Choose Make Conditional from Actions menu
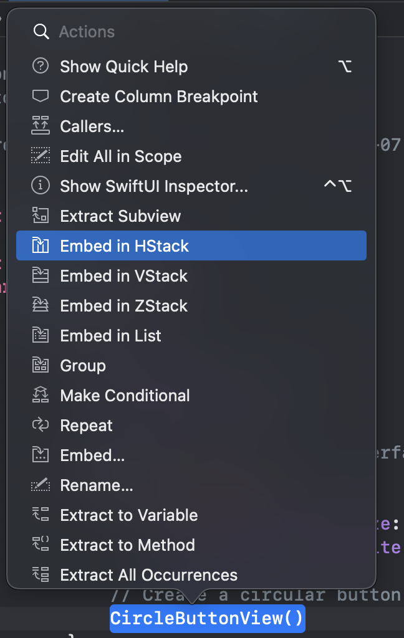 (x=125, y=396)
